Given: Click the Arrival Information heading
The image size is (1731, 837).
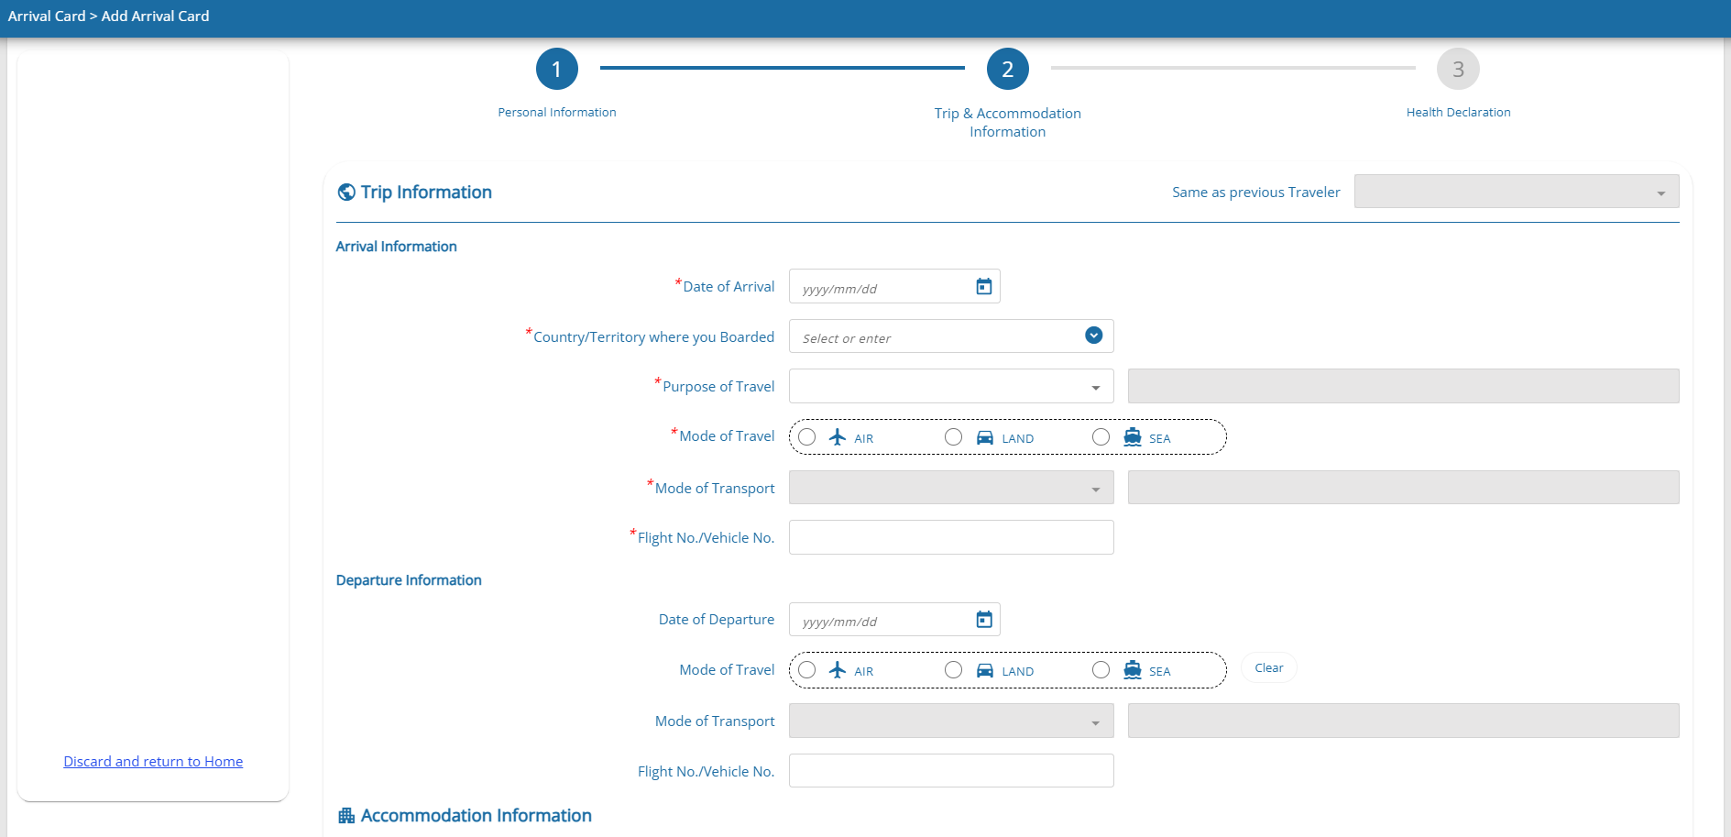Looking at the screenshot, I should pos(396,247).
